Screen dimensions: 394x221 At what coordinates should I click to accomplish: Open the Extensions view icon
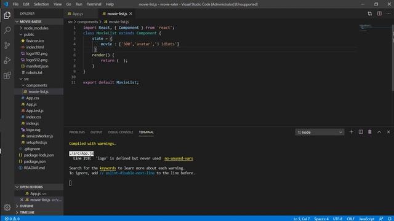point(7,75)
